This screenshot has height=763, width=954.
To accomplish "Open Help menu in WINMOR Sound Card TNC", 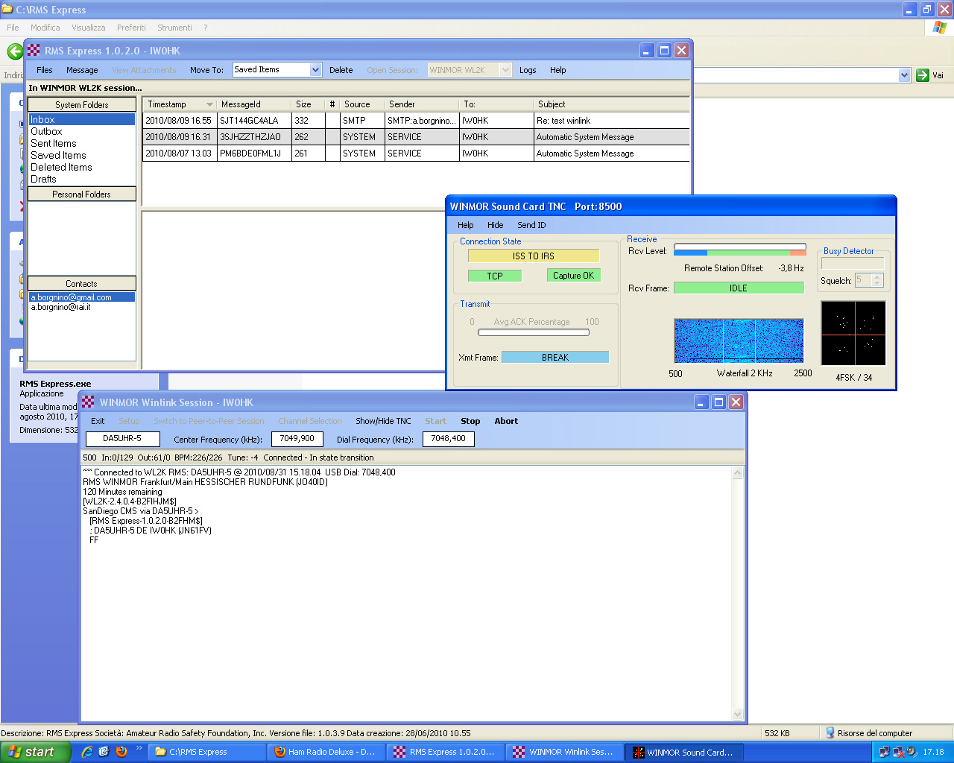I will click(466, 225).
